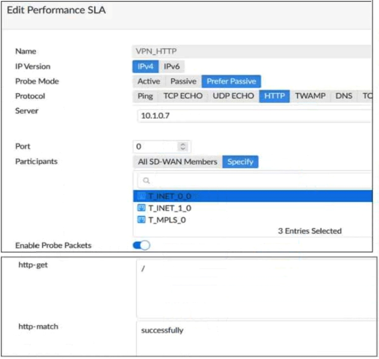Select IPv6 as IP version

coord(172,67)
